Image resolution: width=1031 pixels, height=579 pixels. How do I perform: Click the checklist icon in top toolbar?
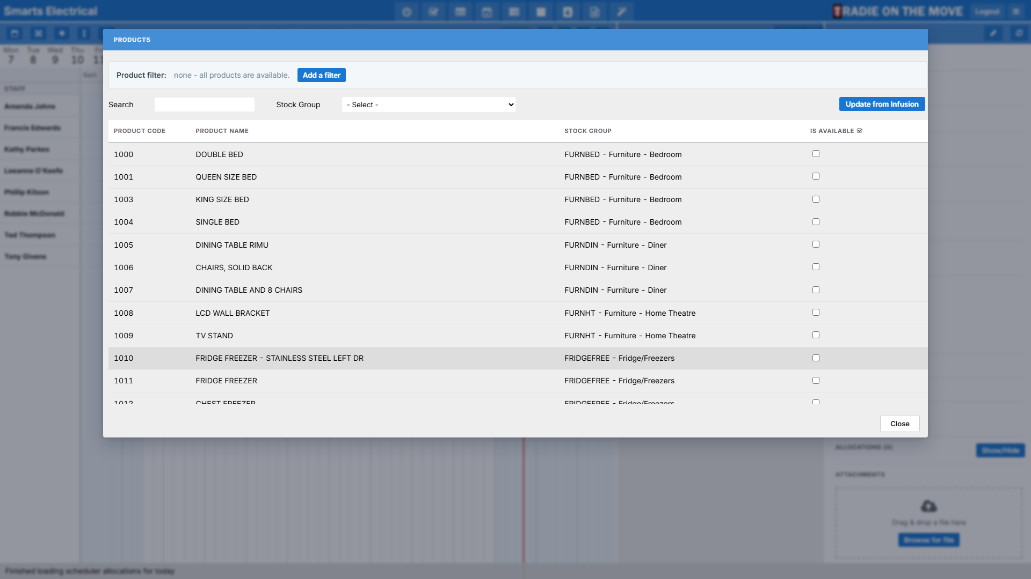tap(433, 12)
